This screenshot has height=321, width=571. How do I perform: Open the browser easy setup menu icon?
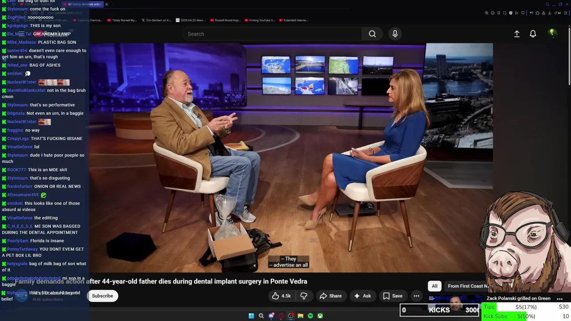click(x=566, y=13)
